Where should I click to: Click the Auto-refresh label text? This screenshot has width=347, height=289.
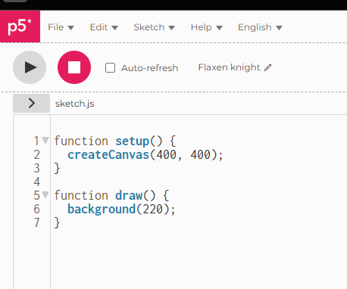149,68
